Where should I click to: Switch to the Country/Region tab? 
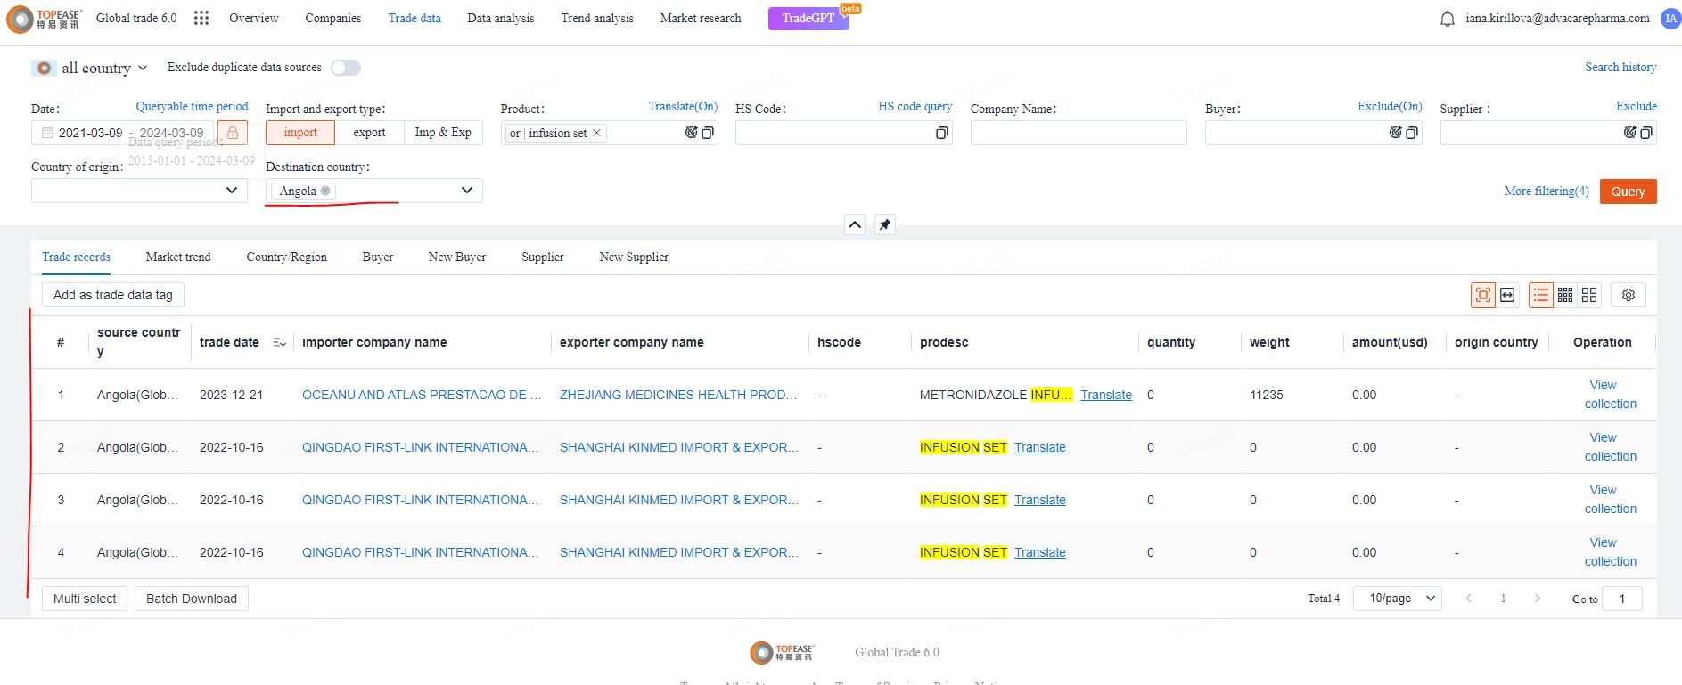[x=287, y=257]
